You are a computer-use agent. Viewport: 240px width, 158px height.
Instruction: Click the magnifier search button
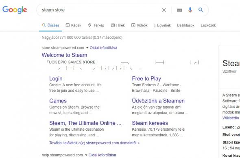pyautogui.click(x=201, y=10)
